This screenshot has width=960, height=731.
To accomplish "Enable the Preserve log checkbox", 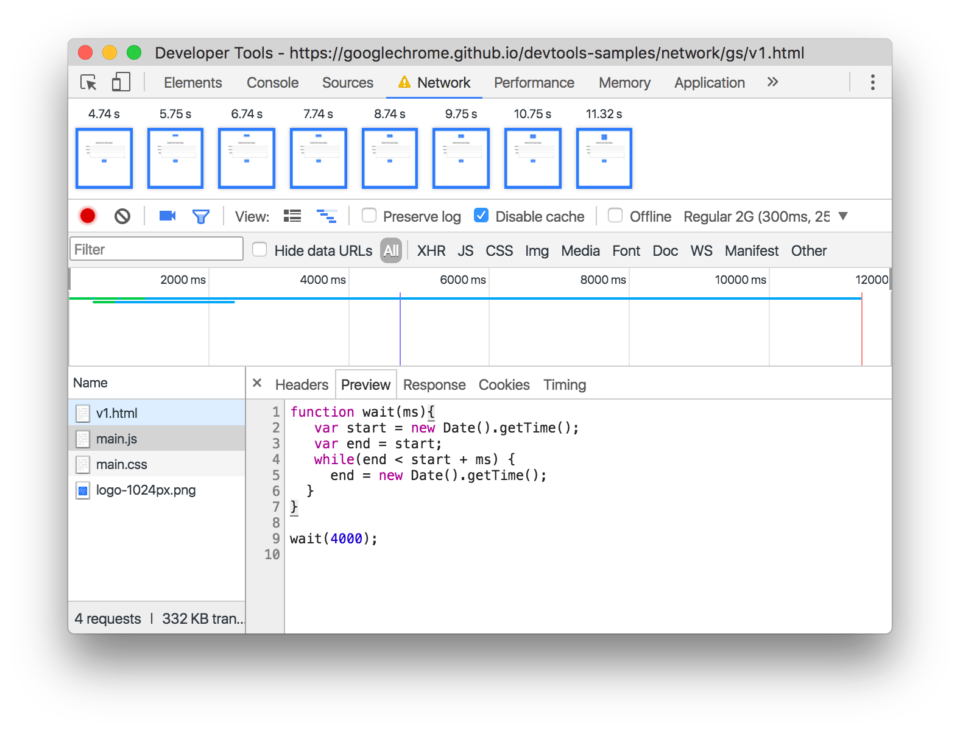I will [369, 216].
